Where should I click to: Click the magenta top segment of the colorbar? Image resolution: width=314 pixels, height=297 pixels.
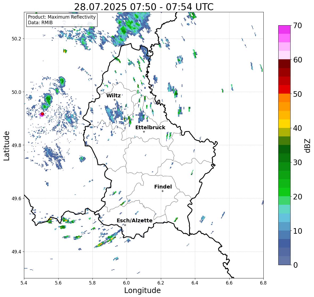coord(284,30)
